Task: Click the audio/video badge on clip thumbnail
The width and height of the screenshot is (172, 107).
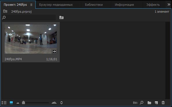Action: click(54, 51)
